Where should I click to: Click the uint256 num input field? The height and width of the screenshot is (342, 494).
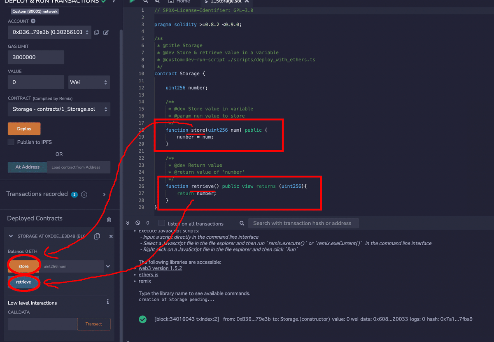click(71, 266)
